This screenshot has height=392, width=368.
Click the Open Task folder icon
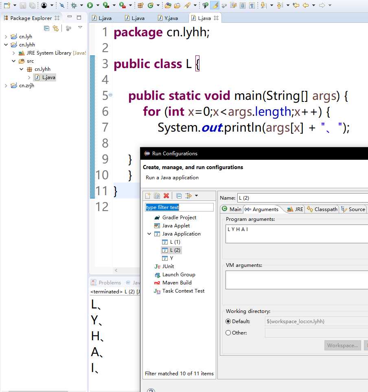177,5
